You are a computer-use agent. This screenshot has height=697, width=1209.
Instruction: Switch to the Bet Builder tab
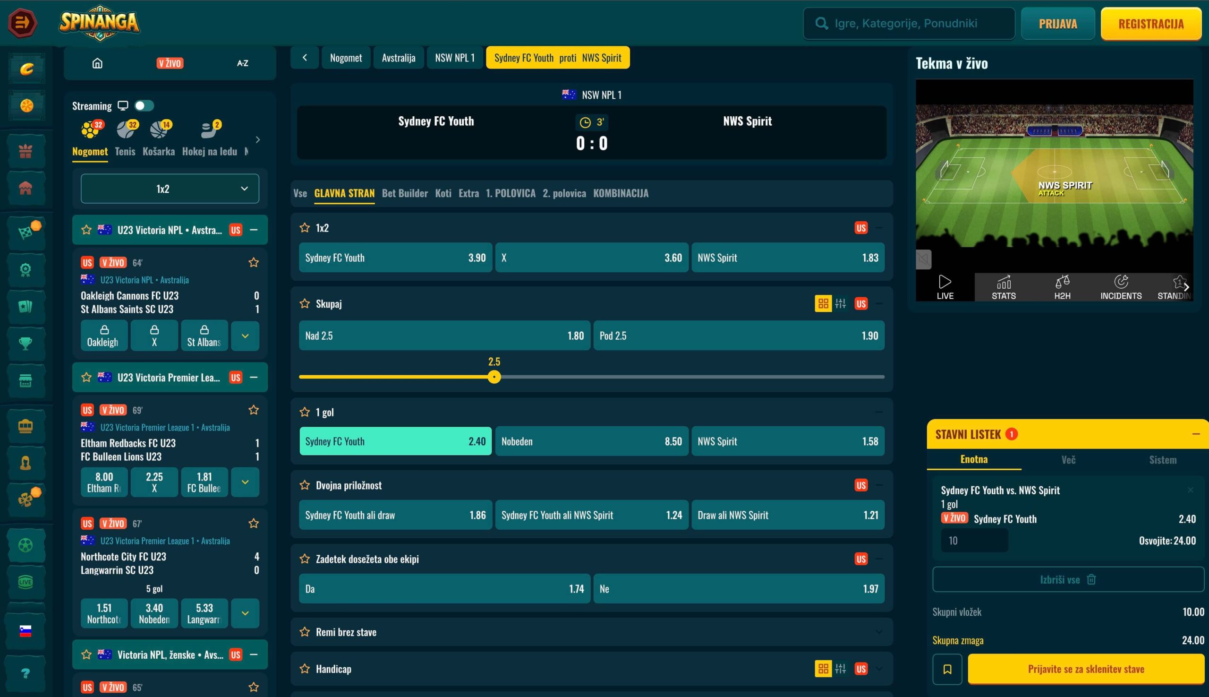click(405, 193)
